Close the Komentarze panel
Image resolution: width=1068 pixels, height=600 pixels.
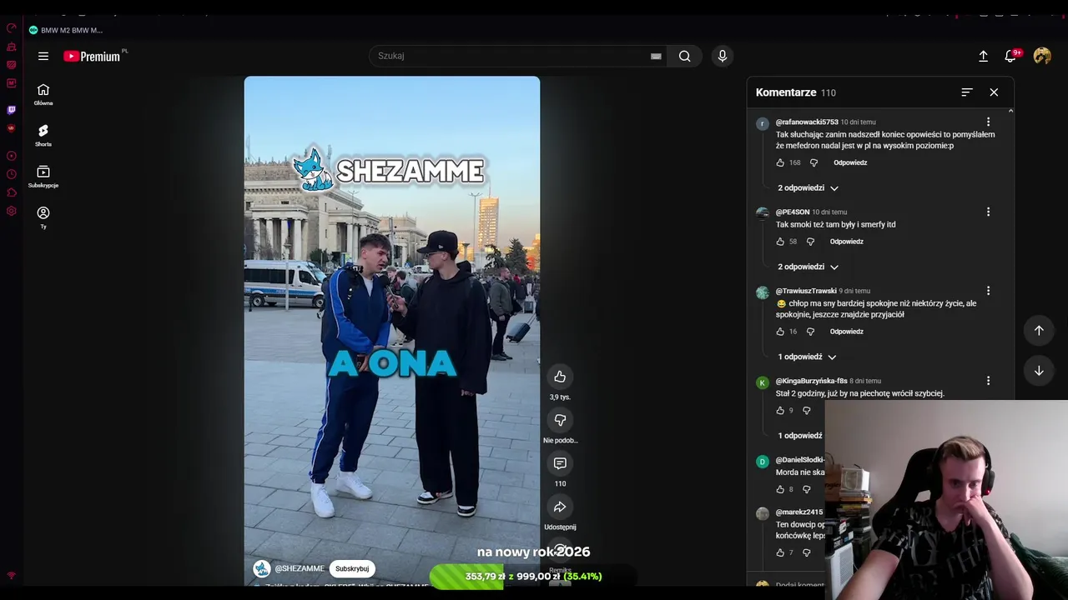pyautogui.click(x=994, y=92)
